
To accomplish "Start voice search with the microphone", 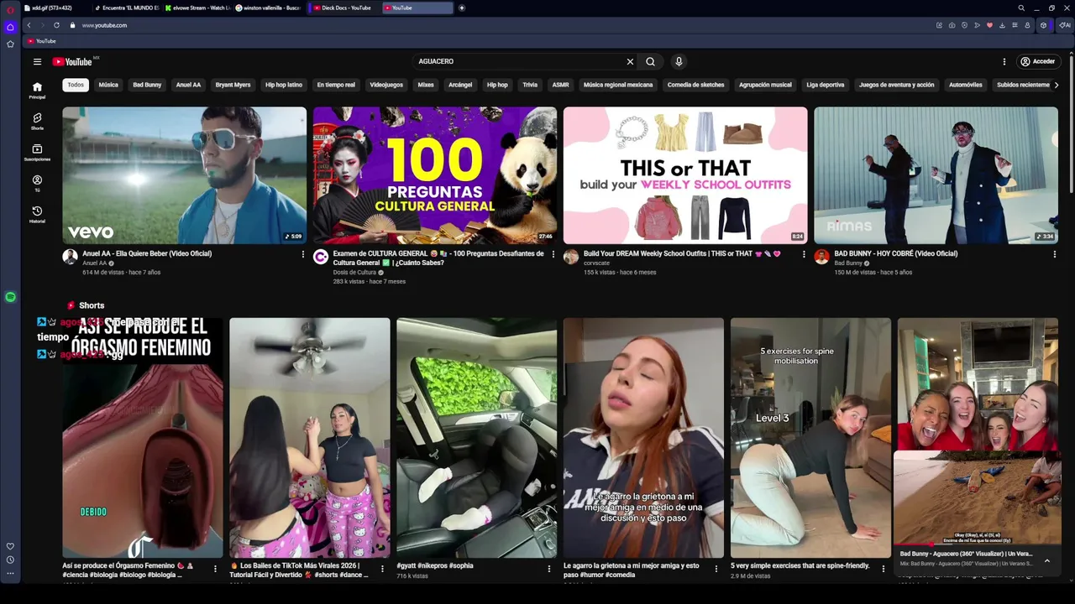I will (679, 61).
